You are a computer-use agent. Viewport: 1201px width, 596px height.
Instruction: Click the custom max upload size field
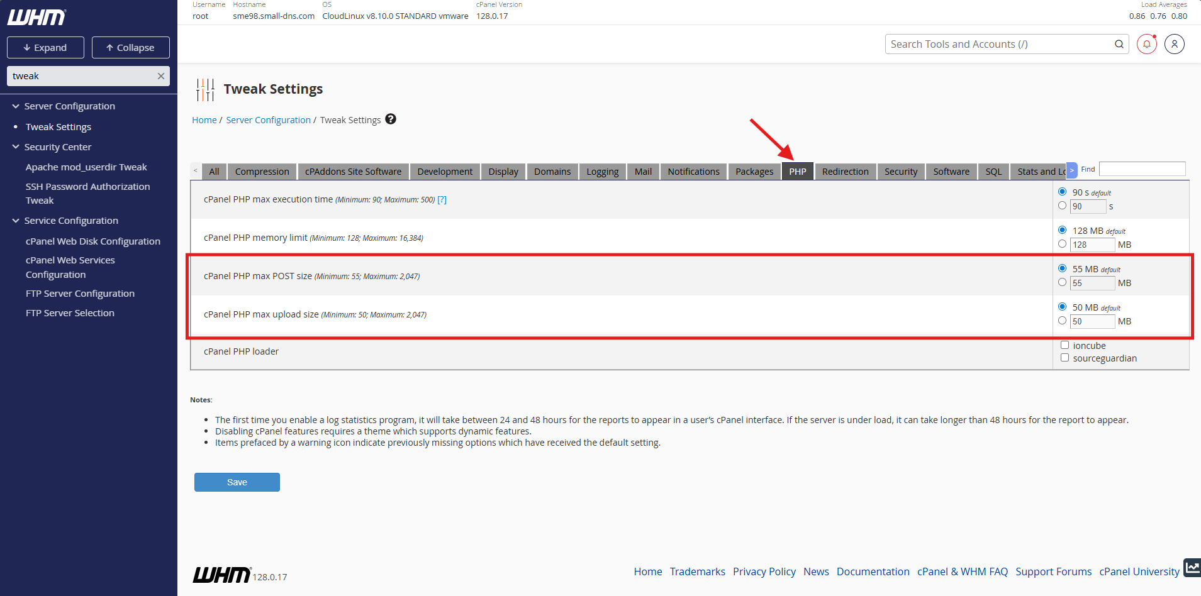pyautogui.click(x=1093, y=321)
